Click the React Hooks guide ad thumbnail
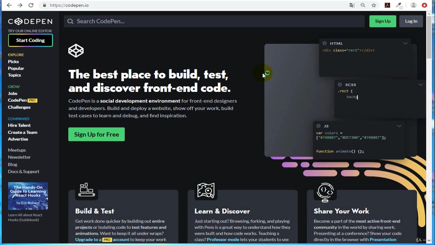The height and width of the screenshot is (245, 435). pos(28,196)
